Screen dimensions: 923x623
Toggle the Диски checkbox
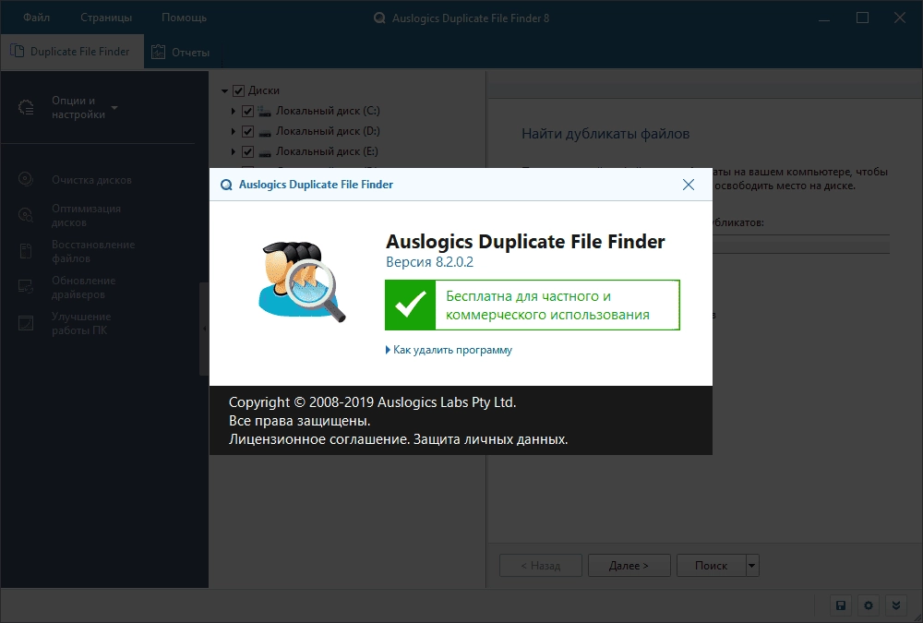(238, 90)
